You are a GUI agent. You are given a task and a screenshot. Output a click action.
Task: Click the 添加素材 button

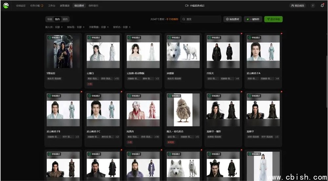pyautogui.click(x=233, y=19)
